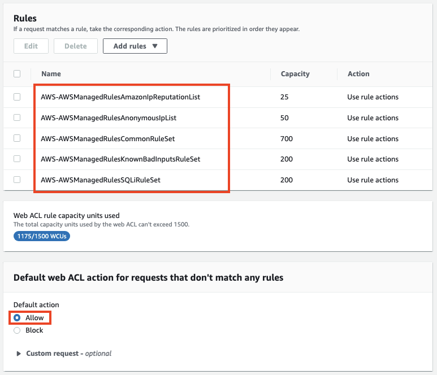Click the 1175/1500 WCUs badge
This screenshot has height=375, width=437.
(42, 237)
